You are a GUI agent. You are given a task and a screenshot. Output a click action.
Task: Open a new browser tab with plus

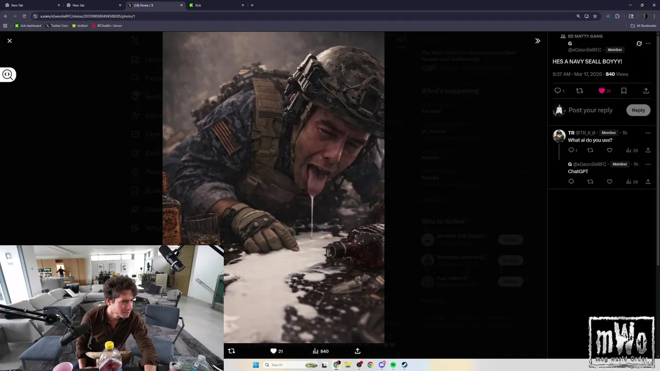click(x=252, y=5)
